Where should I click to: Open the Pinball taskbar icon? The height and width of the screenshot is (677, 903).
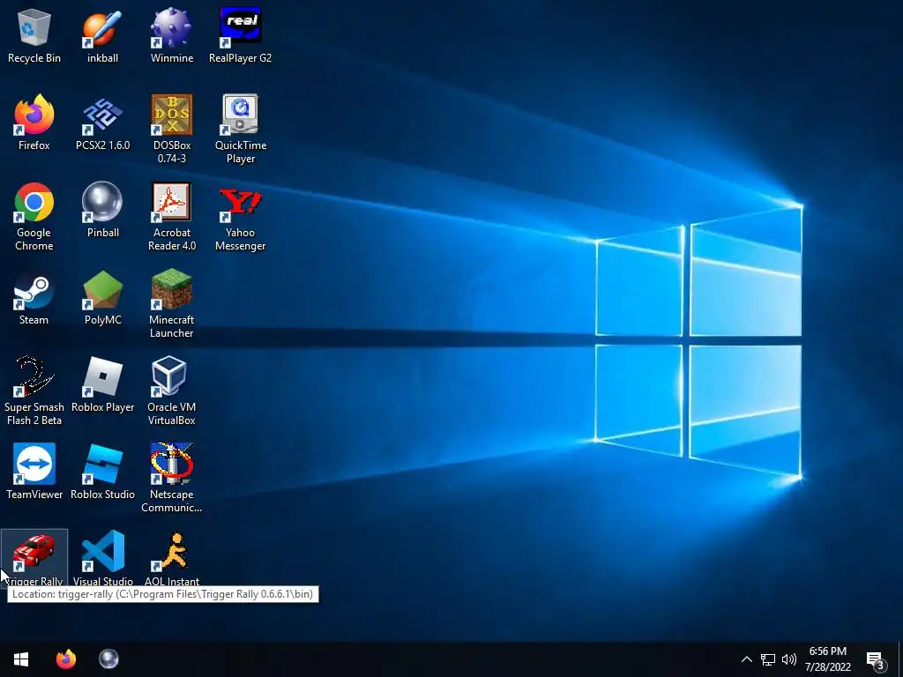click(108, 659)
